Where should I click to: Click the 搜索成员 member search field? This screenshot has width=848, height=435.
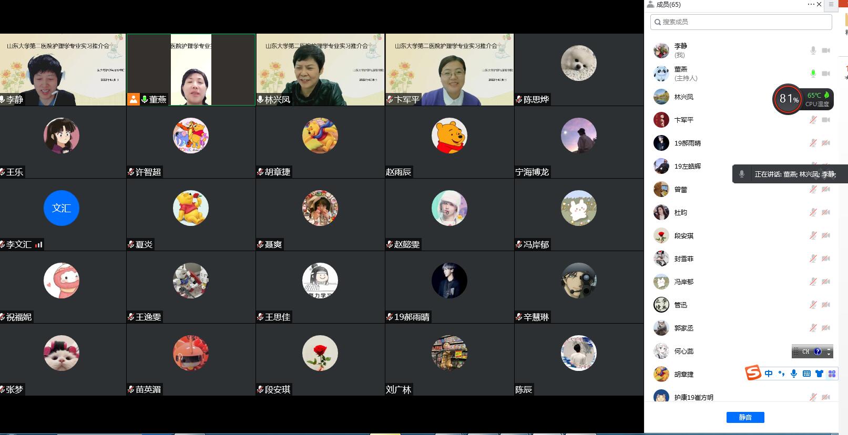pos(741,22)
